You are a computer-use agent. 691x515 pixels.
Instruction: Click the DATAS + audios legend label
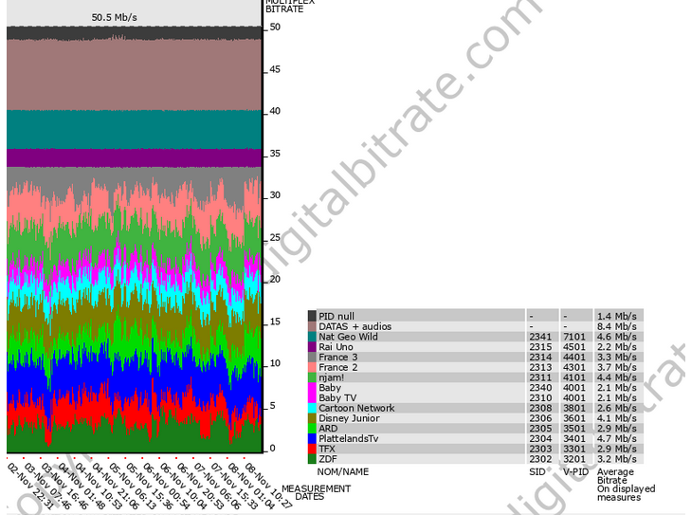pos(353,326)
